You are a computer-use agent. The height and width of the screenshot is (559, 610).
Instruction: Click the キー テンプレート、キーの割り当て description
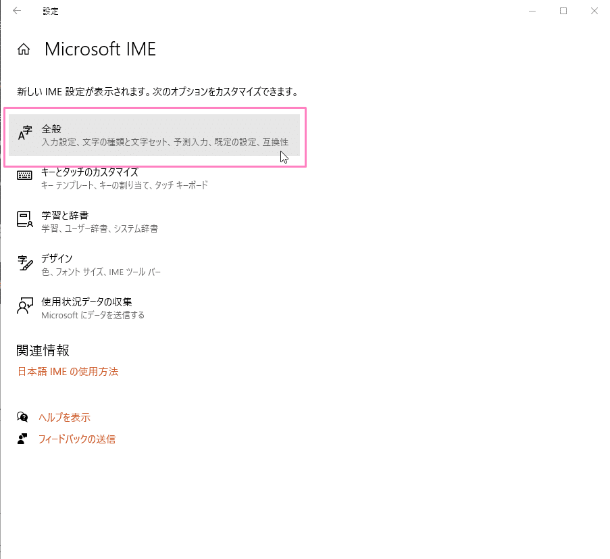pos(124,185)
